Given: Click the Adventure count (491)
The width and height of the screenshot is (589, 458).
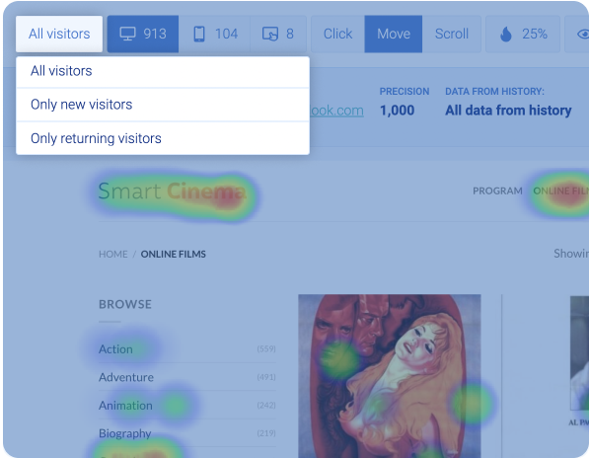Looking at the screenshot, I should coord(266,377).
